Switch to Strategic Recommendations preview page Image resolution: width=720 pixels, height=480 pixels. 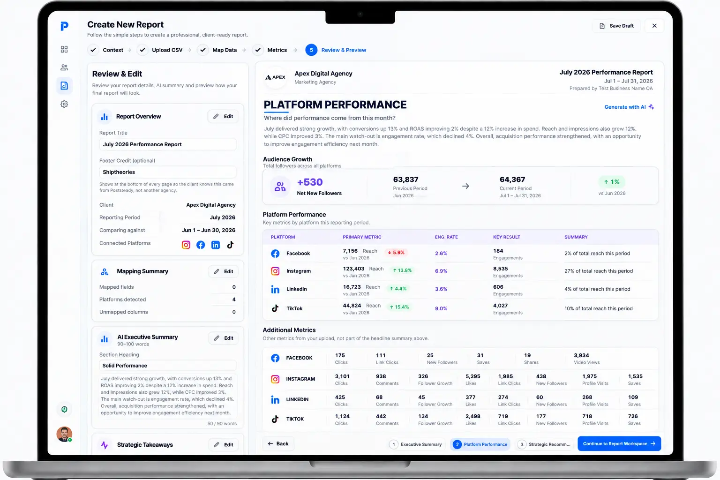[544, 444]
